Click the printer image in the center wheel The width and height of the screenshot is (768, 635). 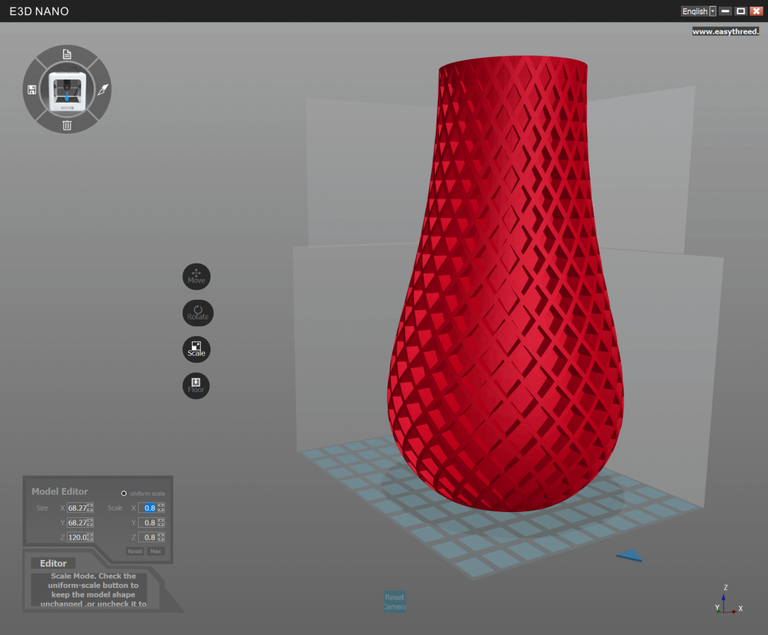(x=67, y=89)
